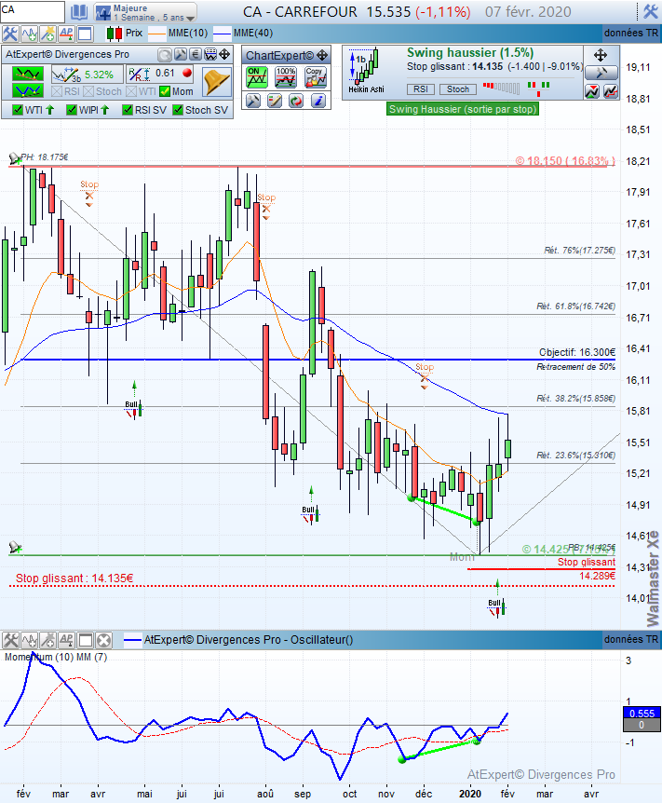This screenshot has width=662, height=803.
Task: Click the chart grid icon in Divergences Pro header
Action: [209, 55]
